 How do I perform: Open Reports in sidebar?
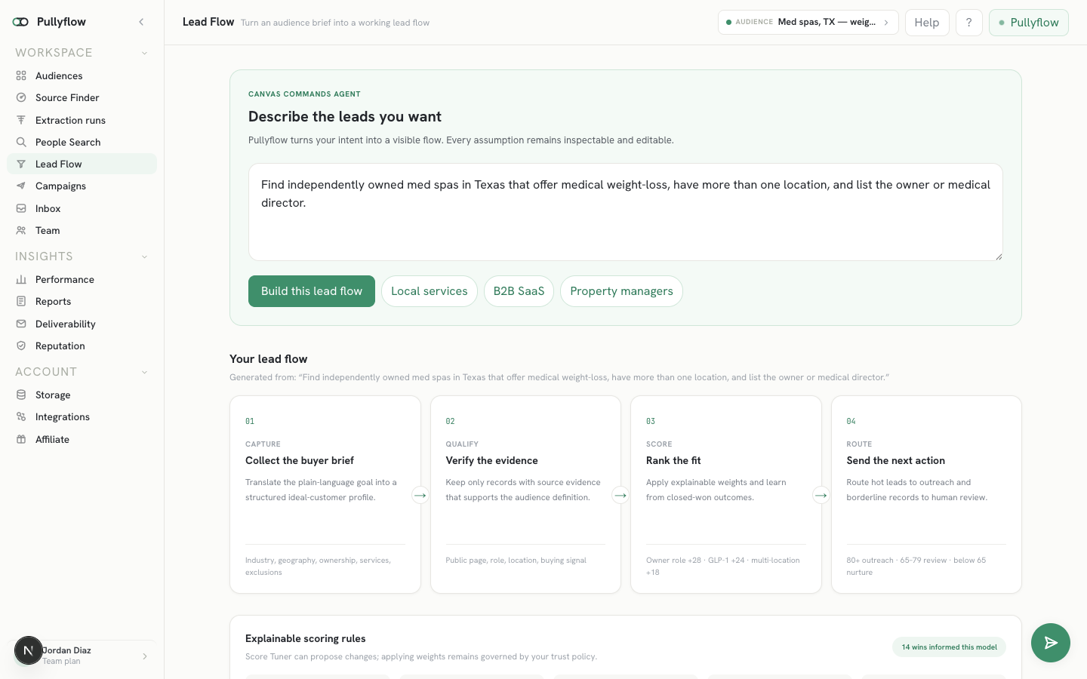point(82,301)
